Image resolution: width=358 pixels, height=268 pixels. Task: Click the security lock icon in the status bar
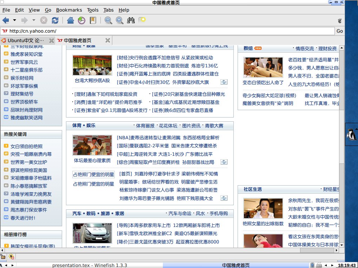click(3, 256)
